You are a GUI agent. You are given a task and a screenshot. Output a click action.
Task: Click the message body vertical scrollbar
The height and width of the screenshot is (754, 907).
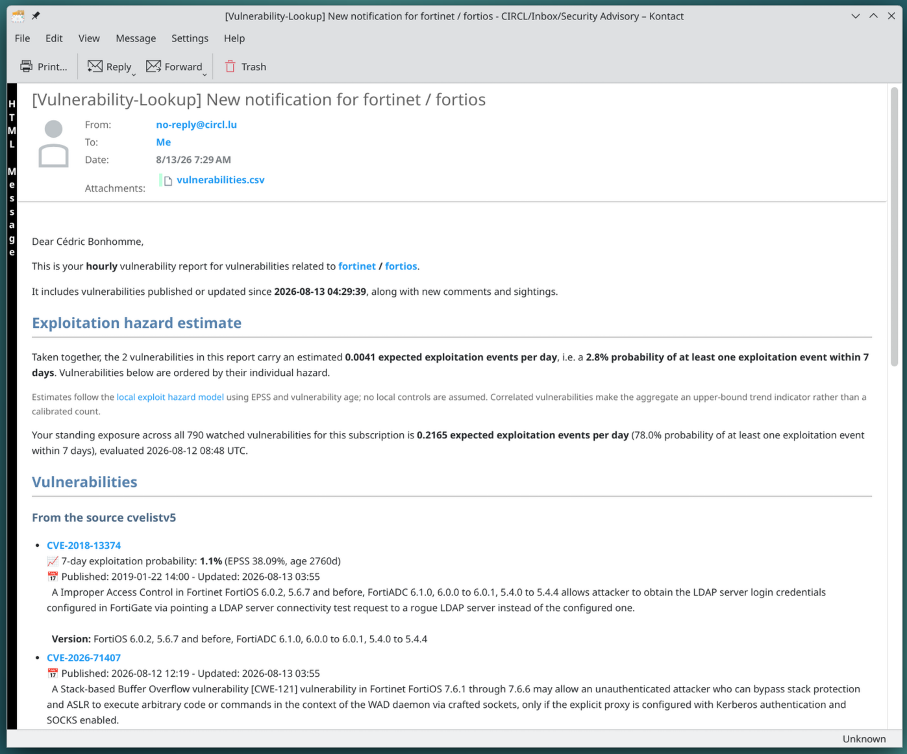point(894,227)
